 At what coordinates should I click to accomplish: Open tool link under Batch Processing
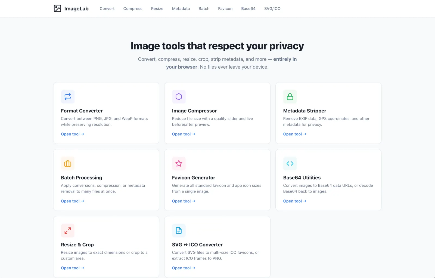click(x=73, y=201)
